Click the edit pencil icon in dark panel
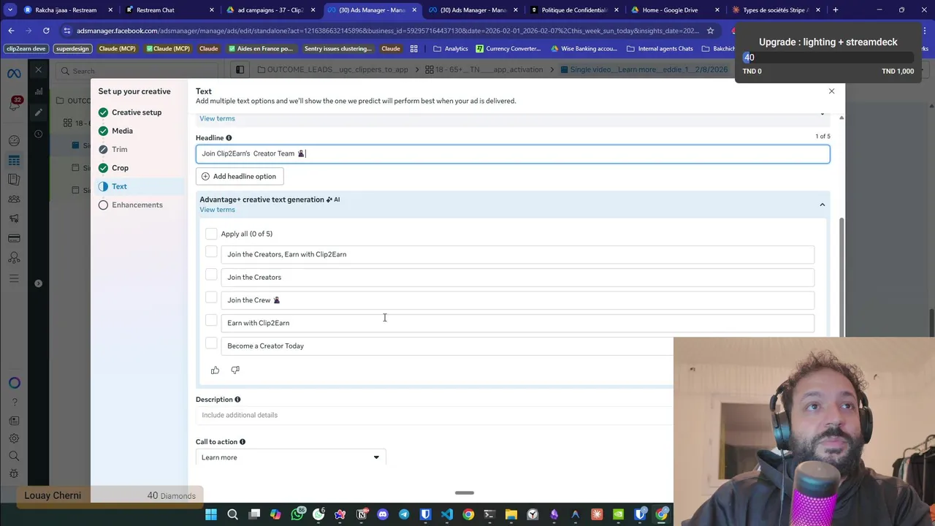The image size is (935, 526). tap(38, 113)
